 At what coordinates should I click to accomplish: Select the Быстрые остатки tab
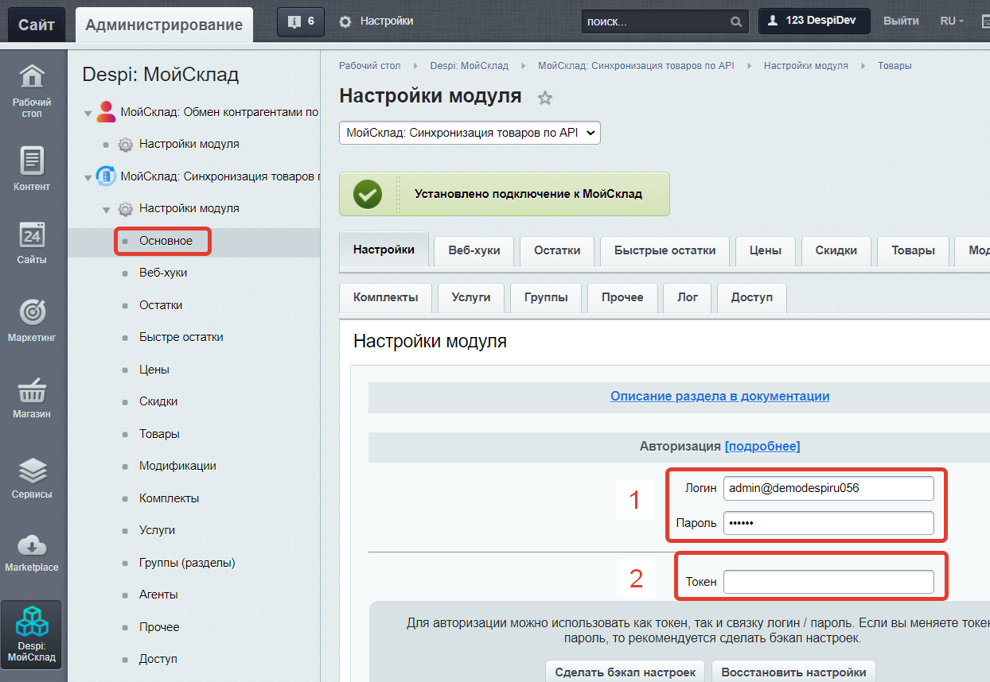coord(665,250)
